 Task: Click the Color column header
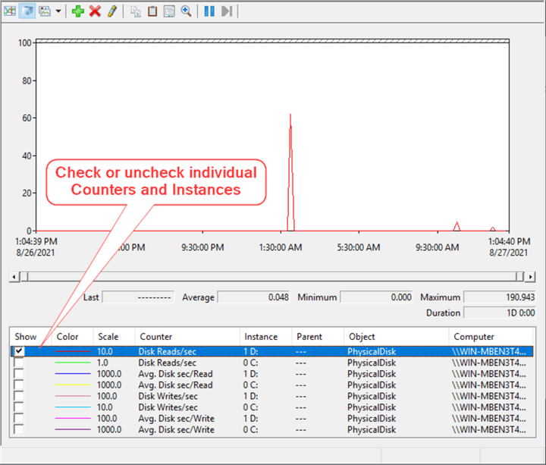pos(73,337)
